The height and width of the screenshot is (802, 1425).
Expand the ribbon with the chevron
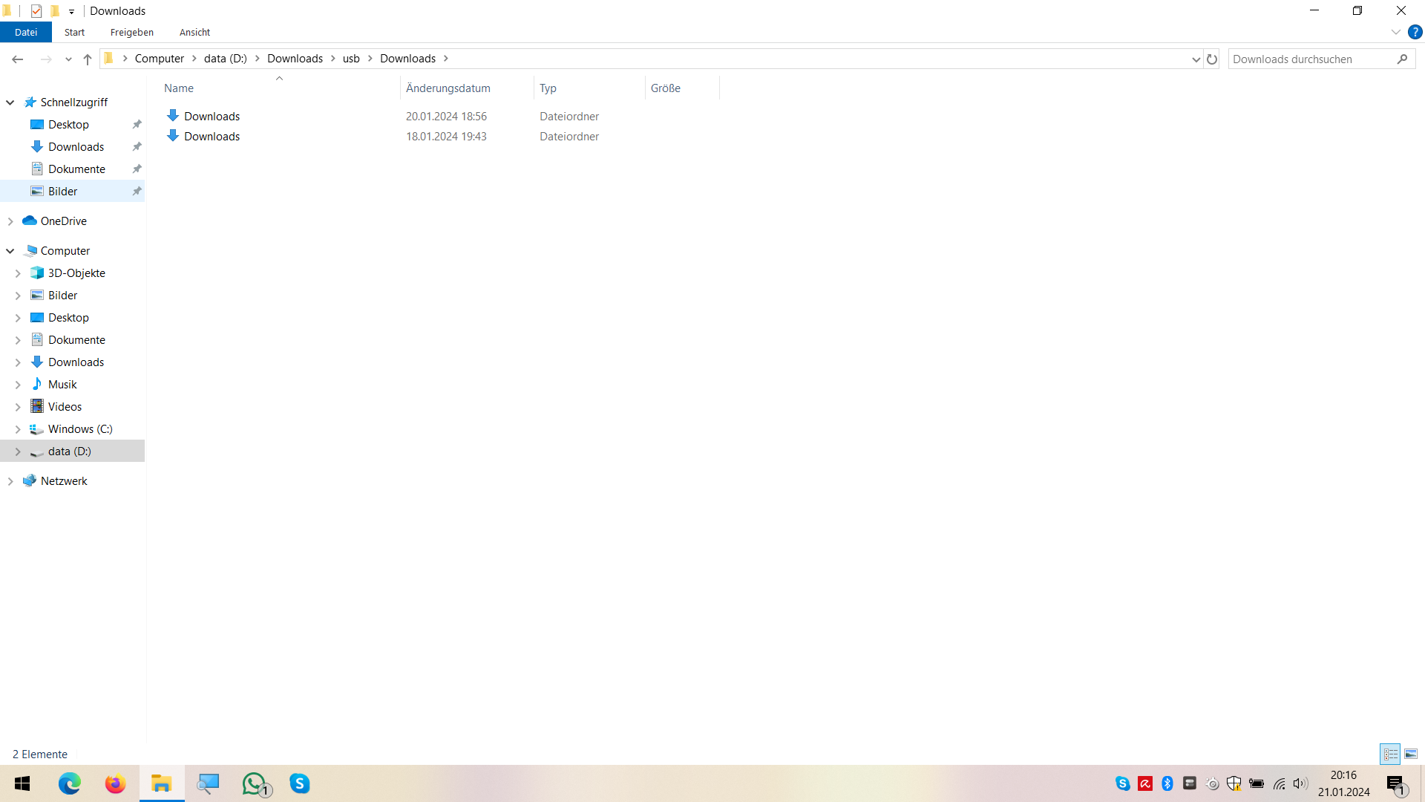click(1395, 32)
